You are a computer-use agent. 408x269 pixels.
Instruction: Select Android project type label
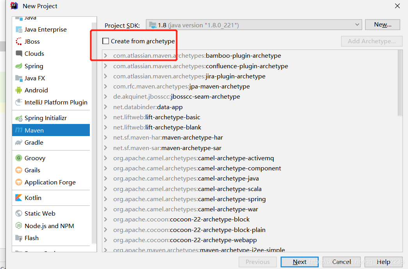tap(36, 90)
